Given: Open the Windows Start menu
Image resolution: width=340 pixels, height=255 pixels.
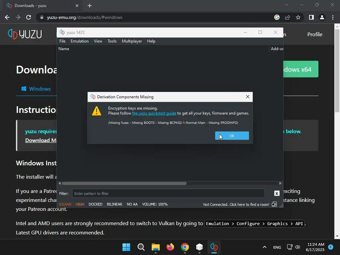Looking at the screenshot, I should point(126,247).
